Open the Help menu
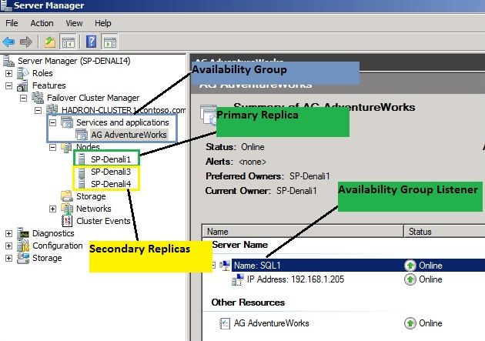The width and height of the screenshot is (485, 341). [103, 23]
